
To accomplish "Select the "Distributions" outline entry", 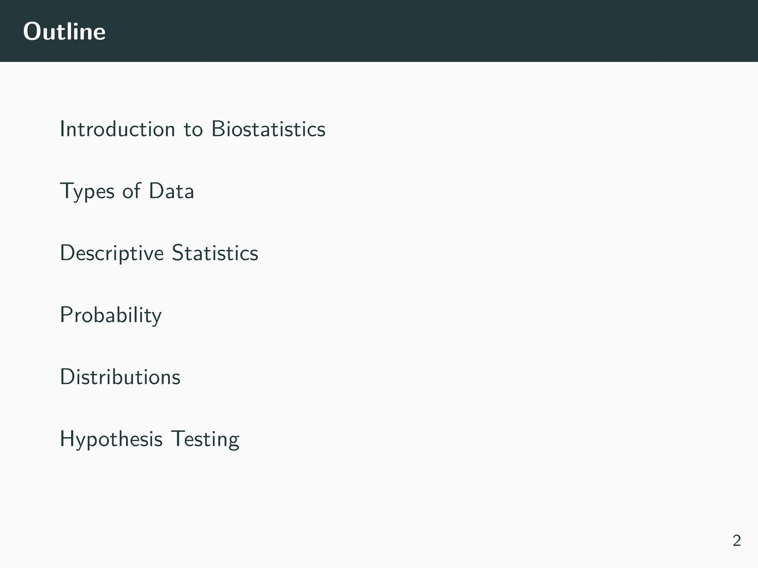I will click(x=120, y=377).
